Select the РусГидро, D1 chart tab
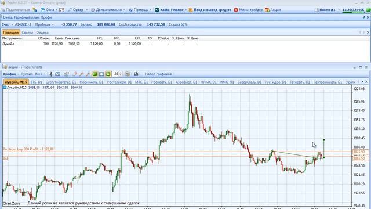 [275, 82]
